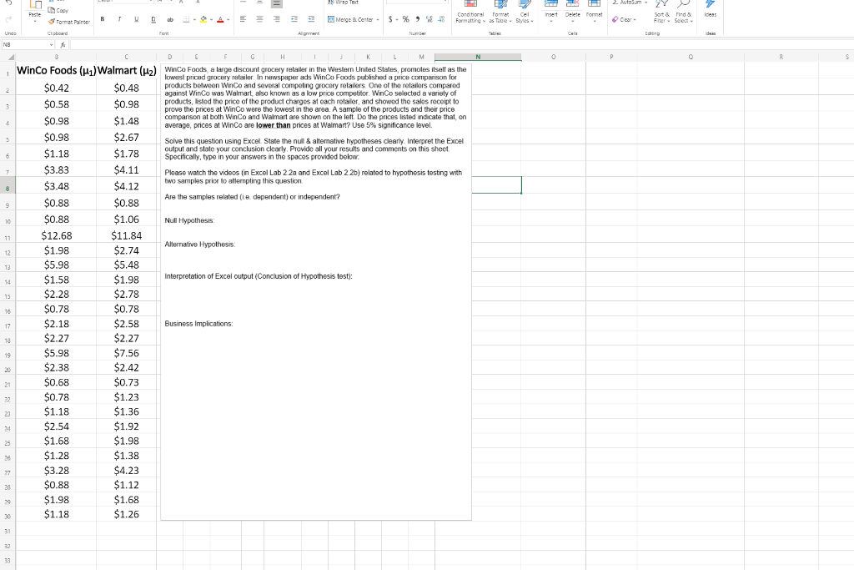The image size is (854, 570).
Task: Select column C header
Action: pos(127,57)
